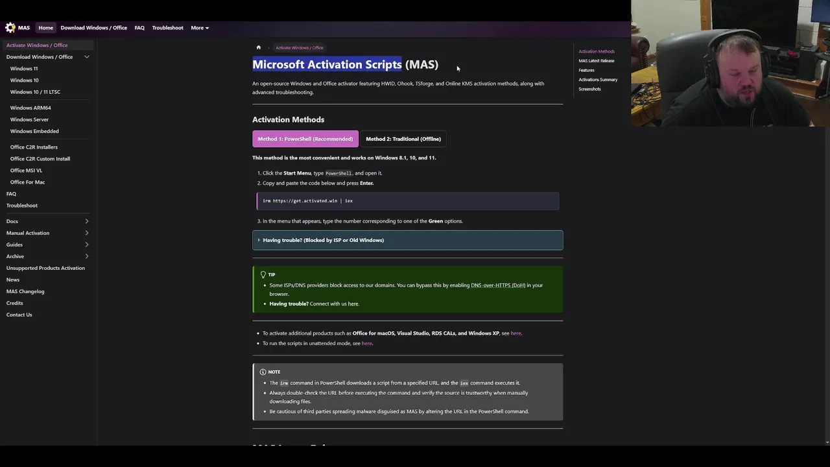Open the Windows 11 sidebar link
Image resolution: width=830 pixels, height=467 pixels.
pyautogui.click(x=24, y=69)
